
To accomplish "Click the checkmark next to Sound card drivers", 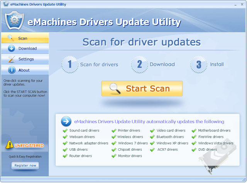I will pyautogui.click(x=65, y=131).
